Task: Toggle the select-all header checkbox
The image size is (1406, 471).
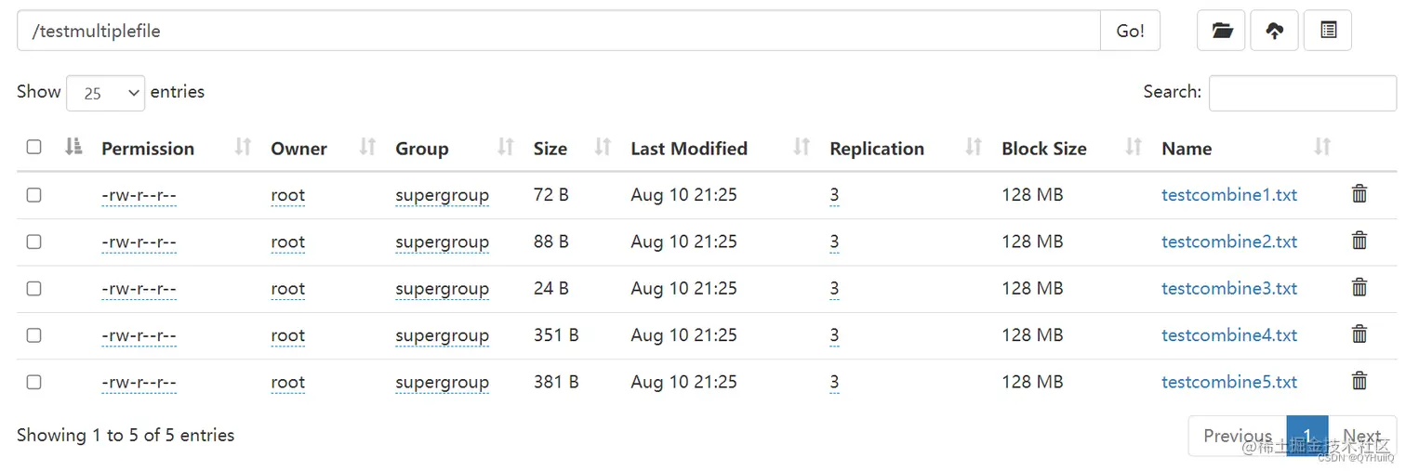Action: click(x=34, y=147)
